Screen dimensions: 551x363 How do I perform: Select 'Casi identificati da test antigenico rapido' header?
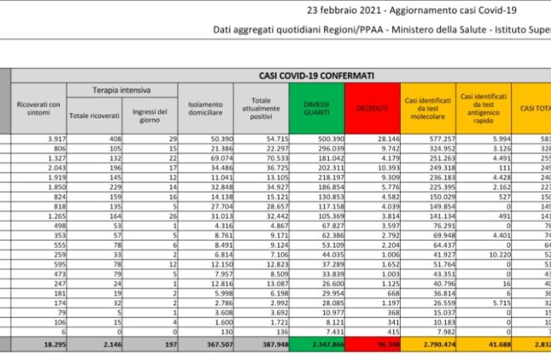pos(483,108)
